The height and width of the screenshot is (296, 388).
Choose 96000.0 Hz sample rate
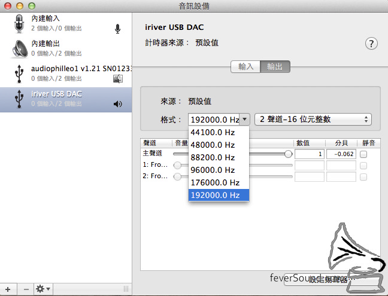click(x=219, y=170)
